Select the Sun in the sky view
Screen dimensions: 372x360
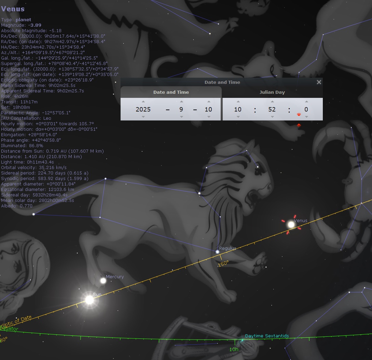click(x=89, y=300)
